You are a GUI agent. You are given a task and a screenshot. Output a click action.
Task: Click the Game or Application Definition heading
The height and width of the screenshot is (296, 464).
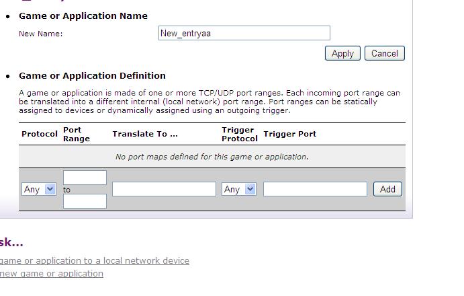tap(92, 75)
